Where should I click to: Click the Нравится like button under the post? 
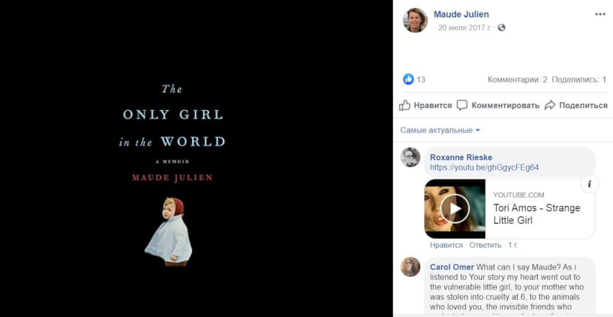[426, 105]
